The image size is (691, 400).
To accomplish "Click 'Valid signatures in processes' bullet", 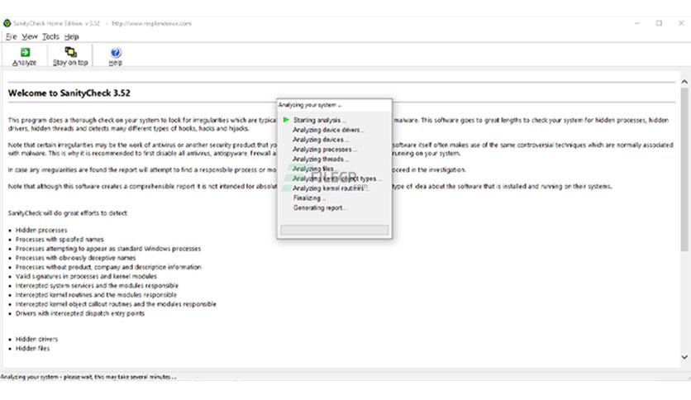I will coord(86,276).
